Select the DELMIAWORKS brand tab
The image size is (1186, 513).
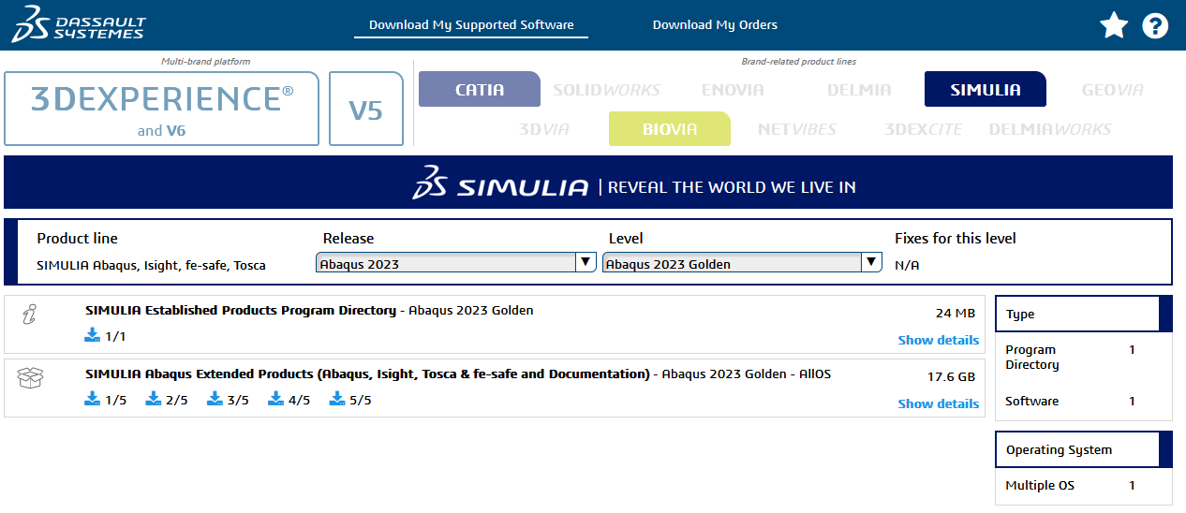point(1050,129)
